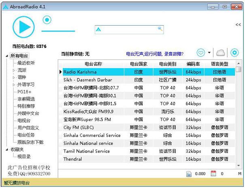
Task: Click the calendar icon in status area
Action: pos(213,174)
